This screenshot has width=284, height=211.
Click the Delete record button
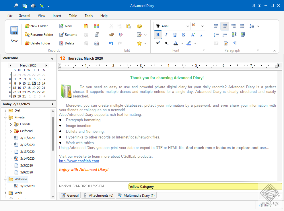67,43
